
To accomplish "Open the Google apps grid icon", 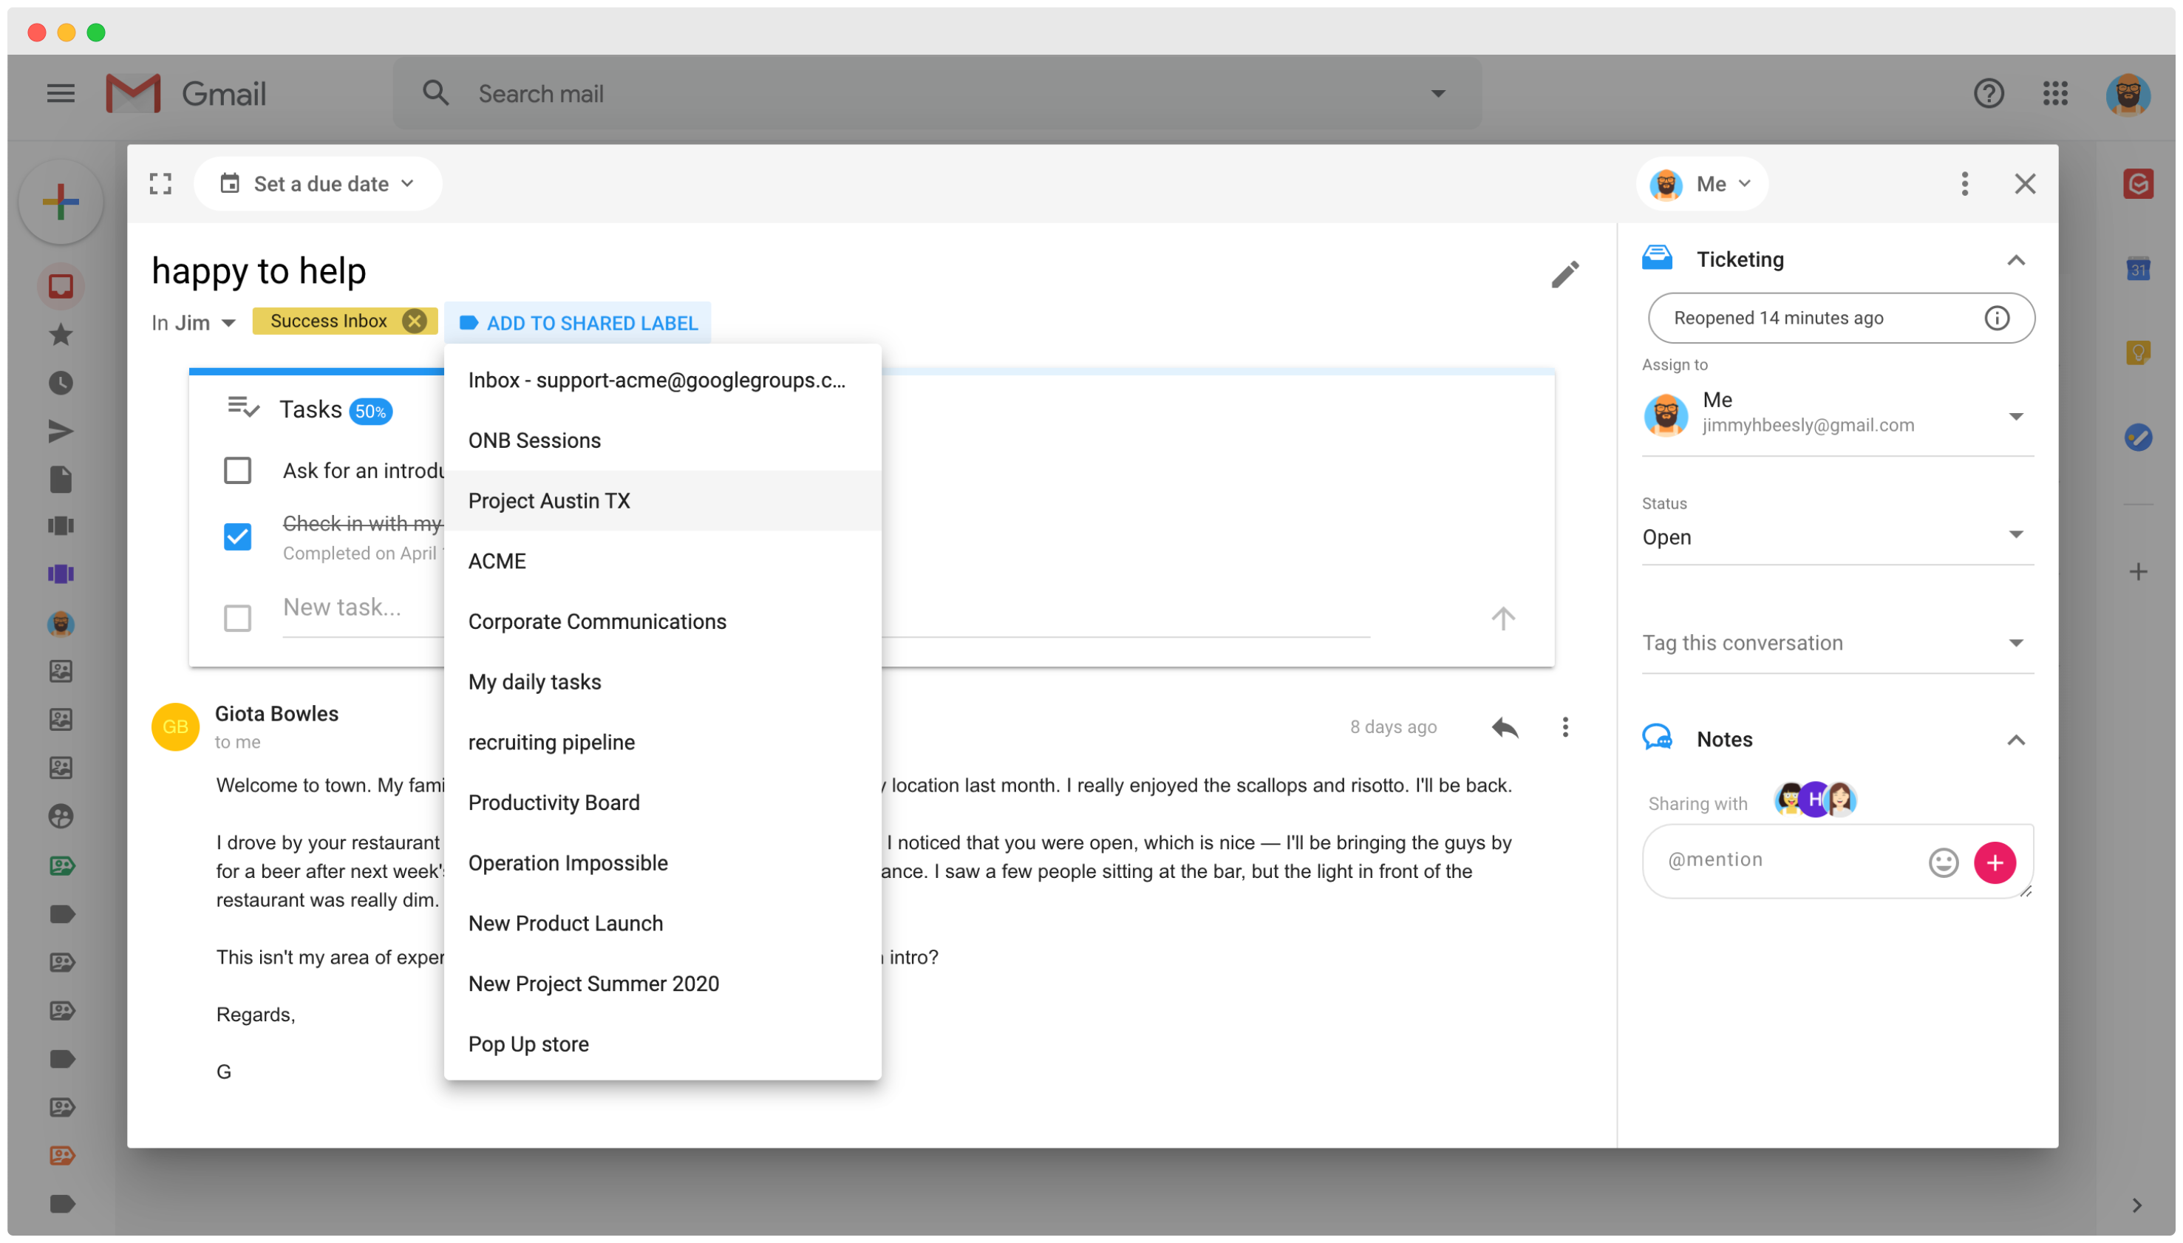I will 2055,93.
